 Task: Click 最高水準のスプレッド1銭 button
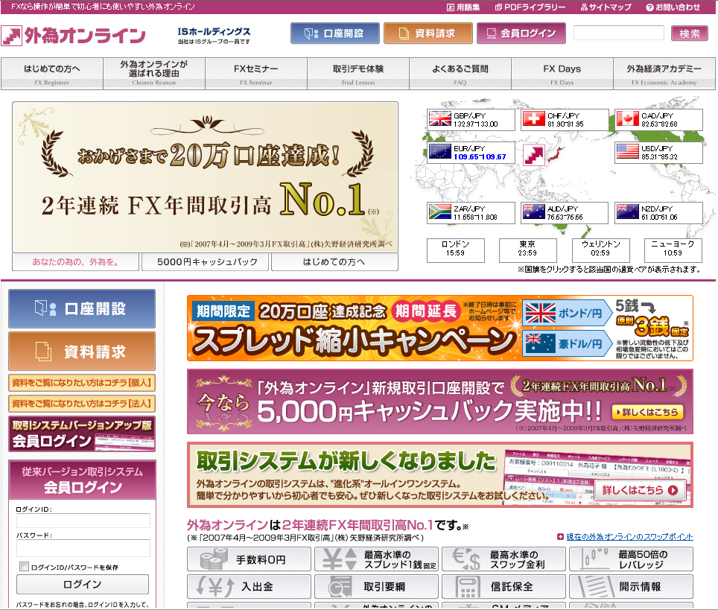point(376,559)
